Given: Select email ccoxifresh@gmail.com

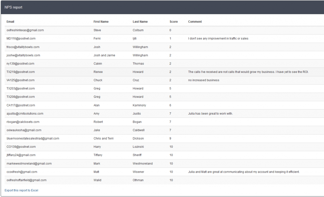Looking at the screenshot, I should point(22,172).
